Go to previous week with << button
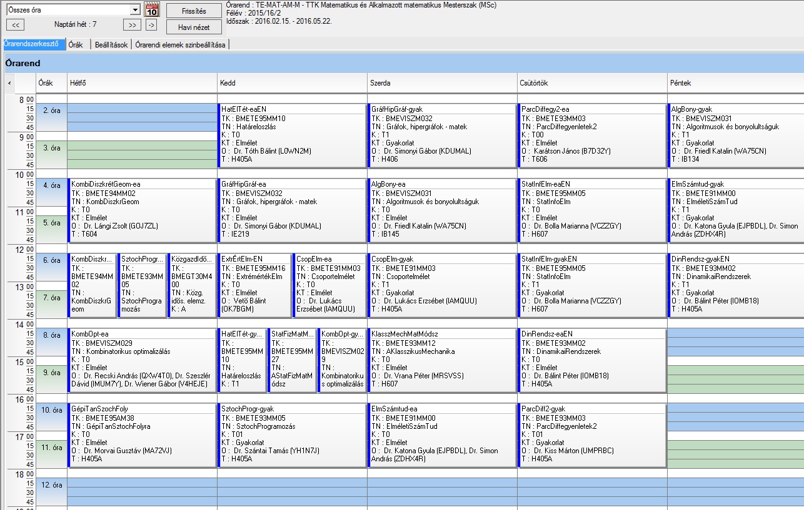The image size is (804, 510). (x=15, y=25)
